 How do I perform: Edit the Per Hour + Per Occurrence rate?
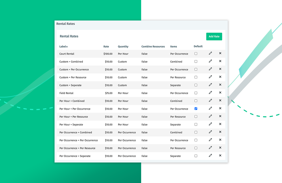(x=210, y=109)
